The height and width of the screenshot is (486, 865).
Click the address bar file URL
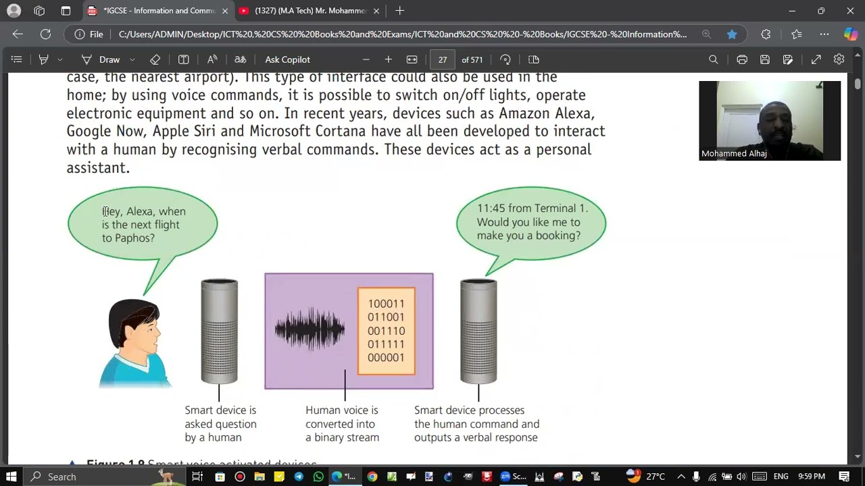pos(402,34)
